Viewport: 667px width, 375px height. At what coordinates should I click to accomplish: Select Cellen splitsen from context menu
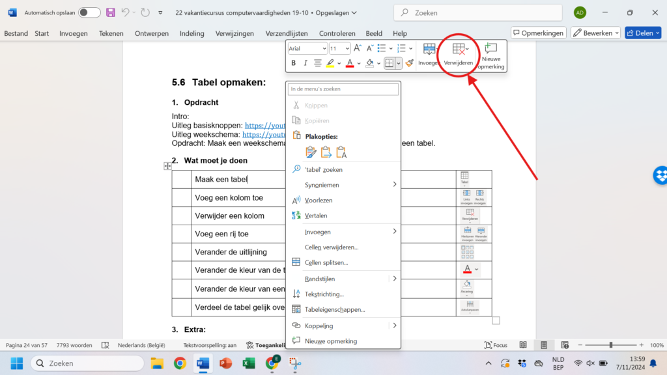point(326,262)
